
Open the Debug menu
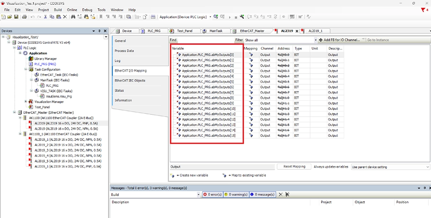tap(87, 10)
